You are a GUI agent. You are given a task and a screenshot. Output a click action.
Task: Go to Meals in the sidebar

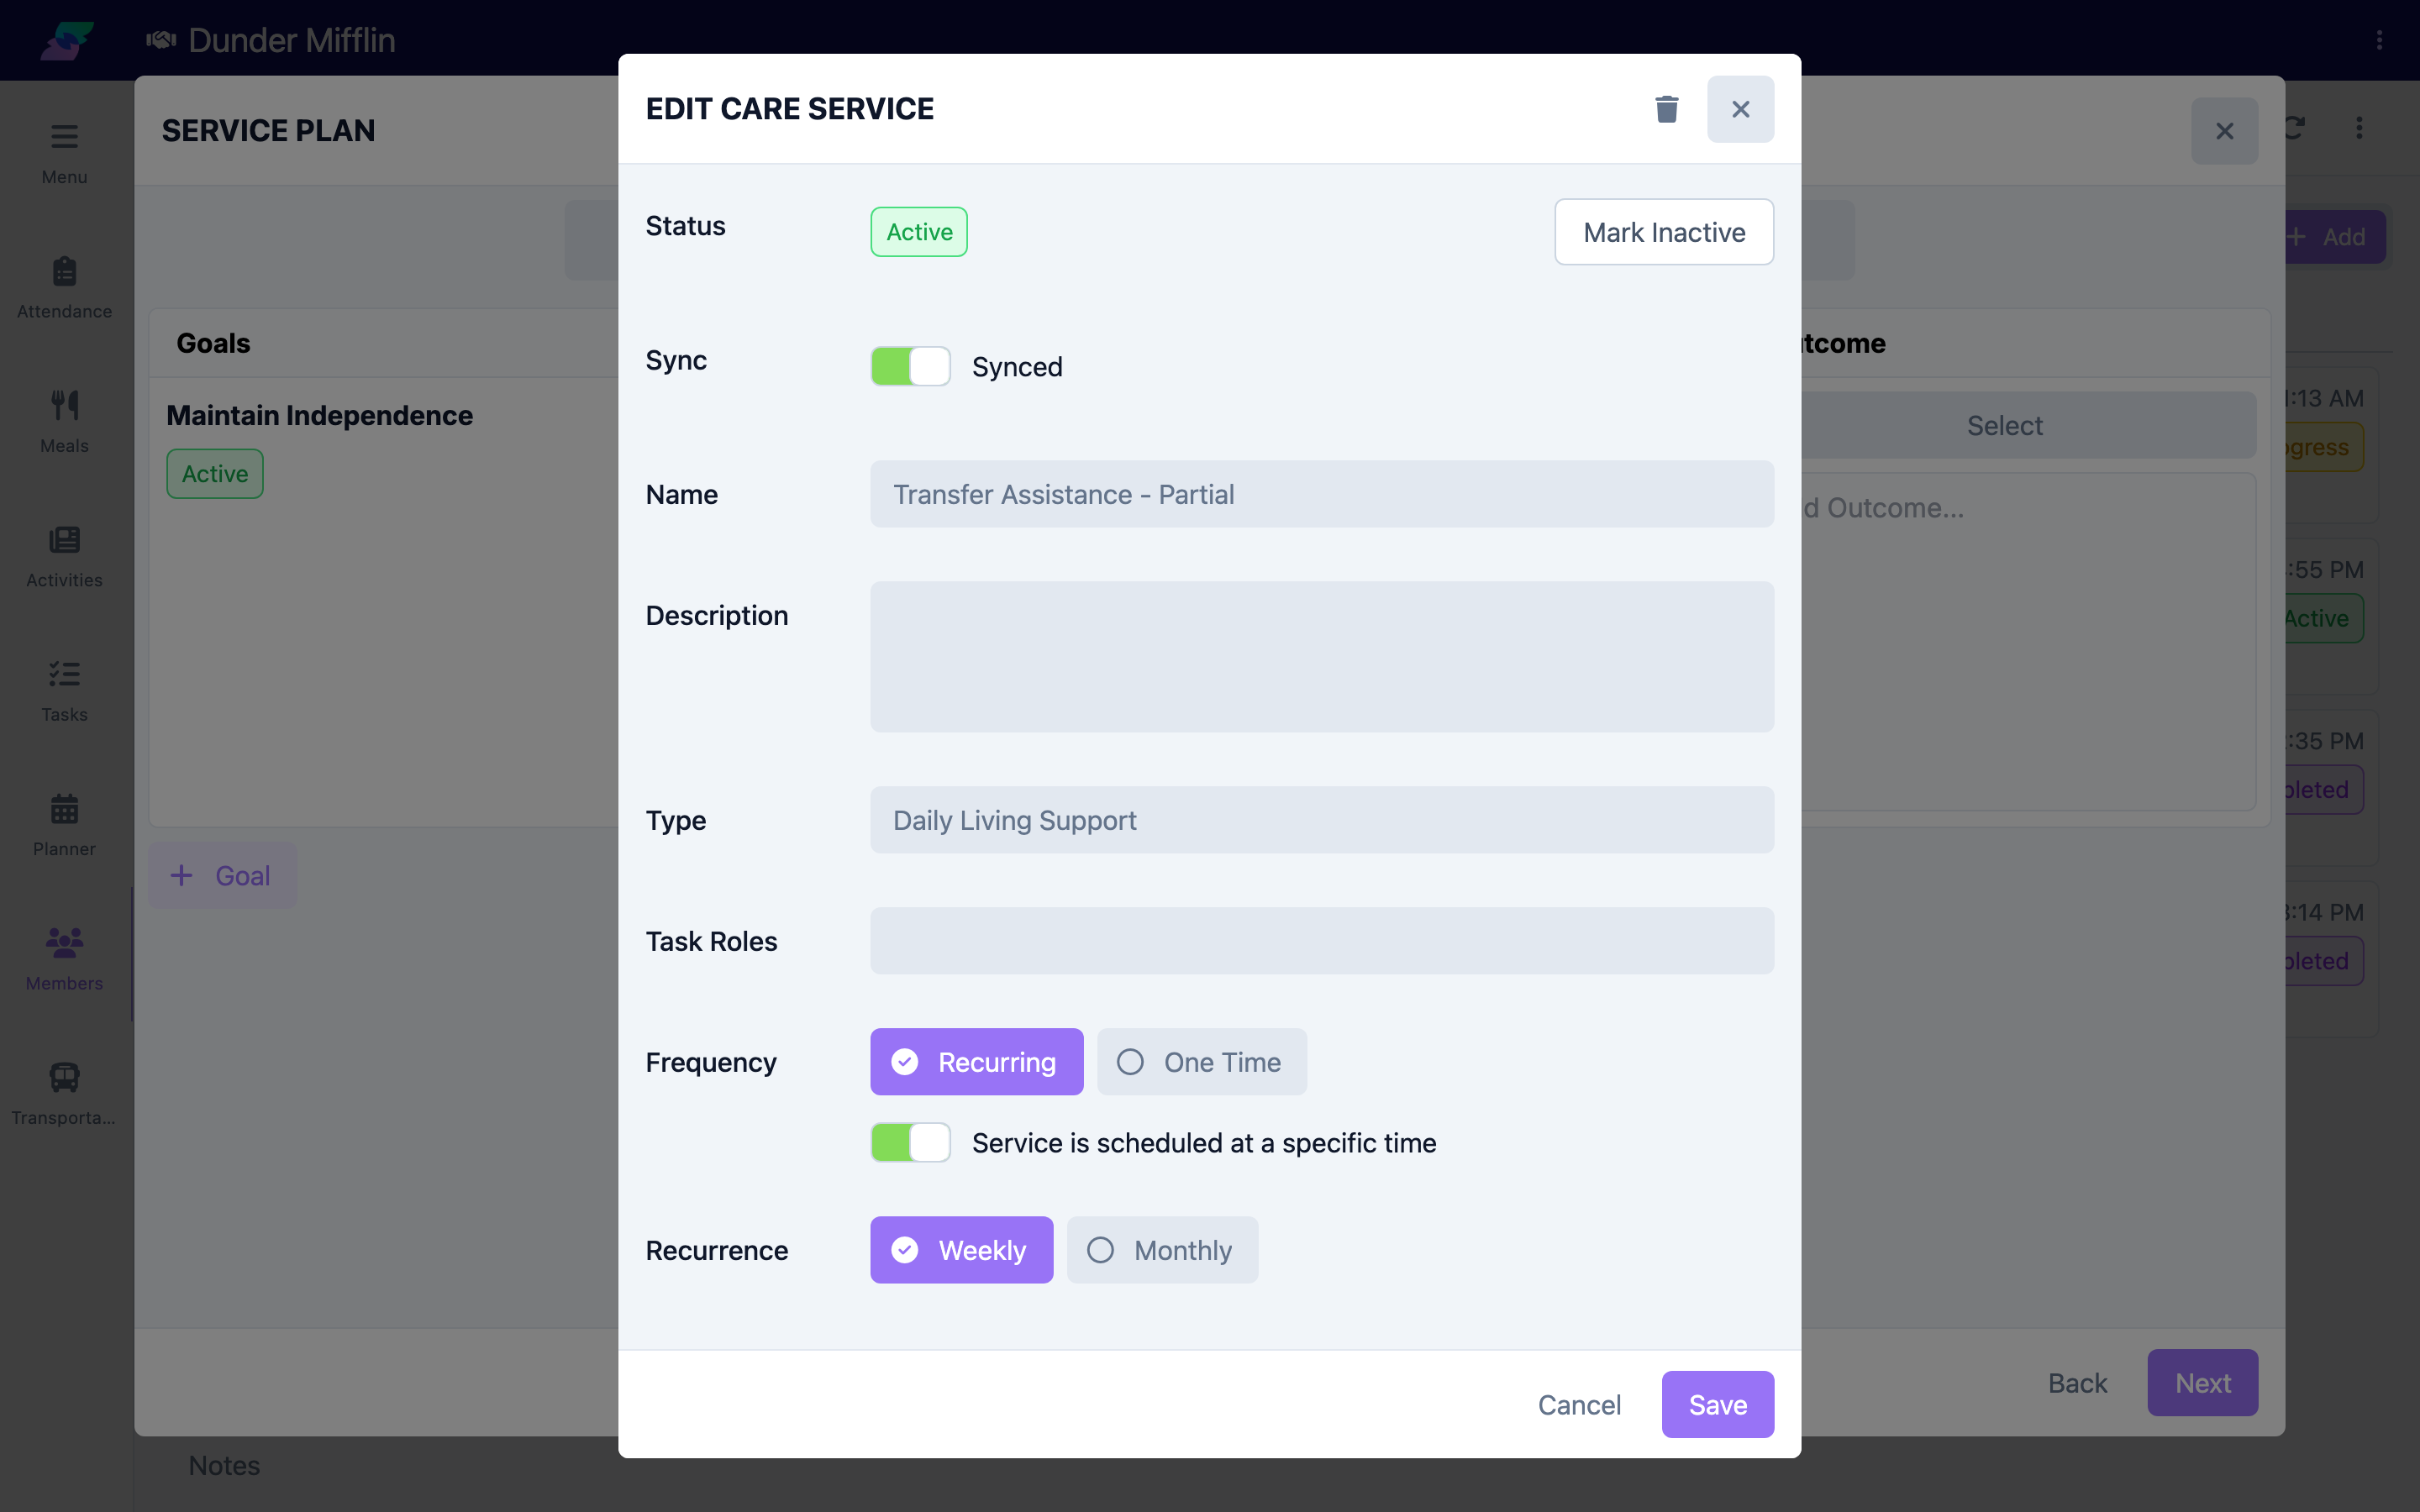point(64,422)
